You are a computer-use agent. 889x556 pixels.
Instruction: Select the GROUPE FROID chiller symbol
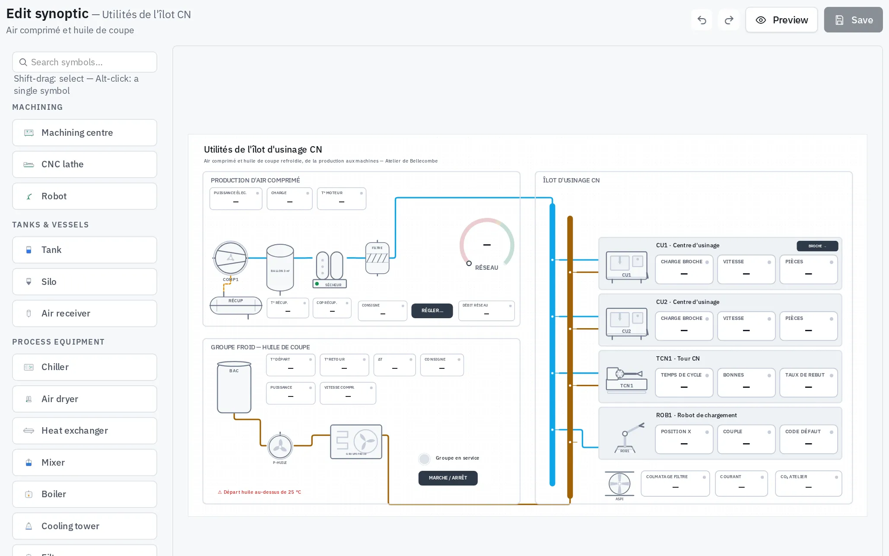click(x=356, y=441)
